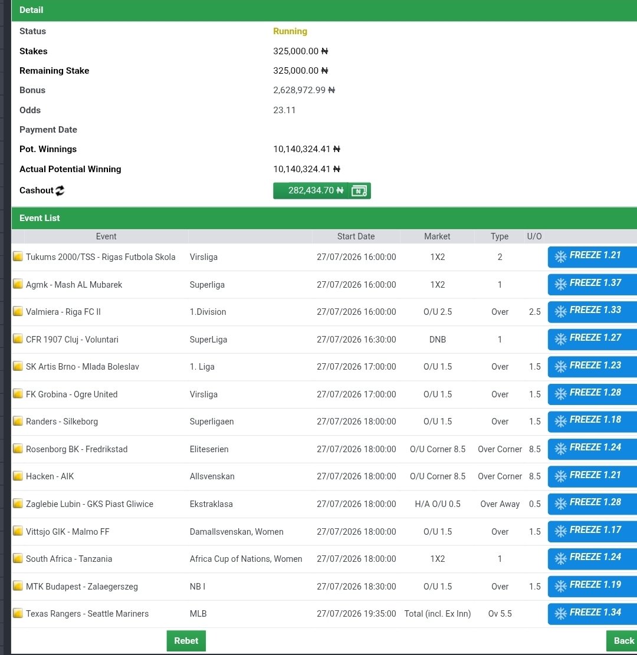The height and width of the screenshot is (655, 637).
Task: Open folder icon for Vittsjo GIK - Malmo FF
Action: click(18, 531)
